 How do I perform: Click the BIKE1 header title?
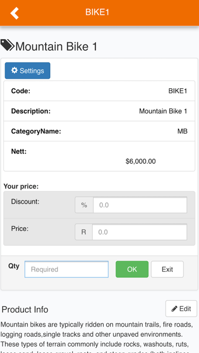coord(97,12)
